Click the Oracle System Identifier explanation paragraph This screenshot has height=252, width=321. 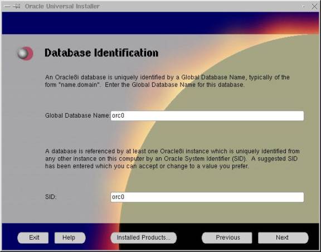[172, 159]
